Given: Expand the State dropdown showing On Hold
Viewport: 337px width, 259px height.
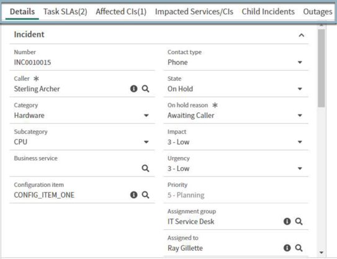Looking at the screenshot, I should [x=236, y=89].
